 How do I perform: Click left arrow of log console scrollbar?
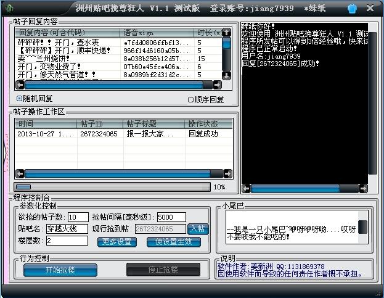tap(246, 189)
